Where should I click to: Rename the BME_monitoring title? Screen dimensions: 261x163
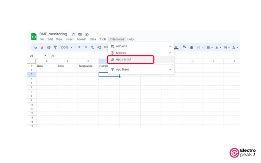coord(53,34)
